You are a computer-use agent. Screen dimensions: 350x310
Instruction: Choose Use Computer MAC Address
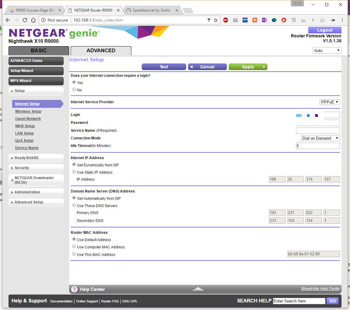pos(74,247)
